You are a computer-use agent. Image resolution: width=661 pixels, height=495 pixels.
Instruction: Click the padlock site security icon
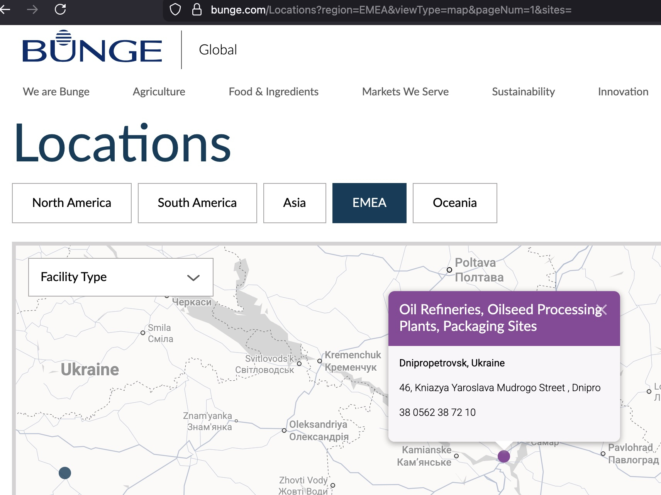[x=197, y=10]
